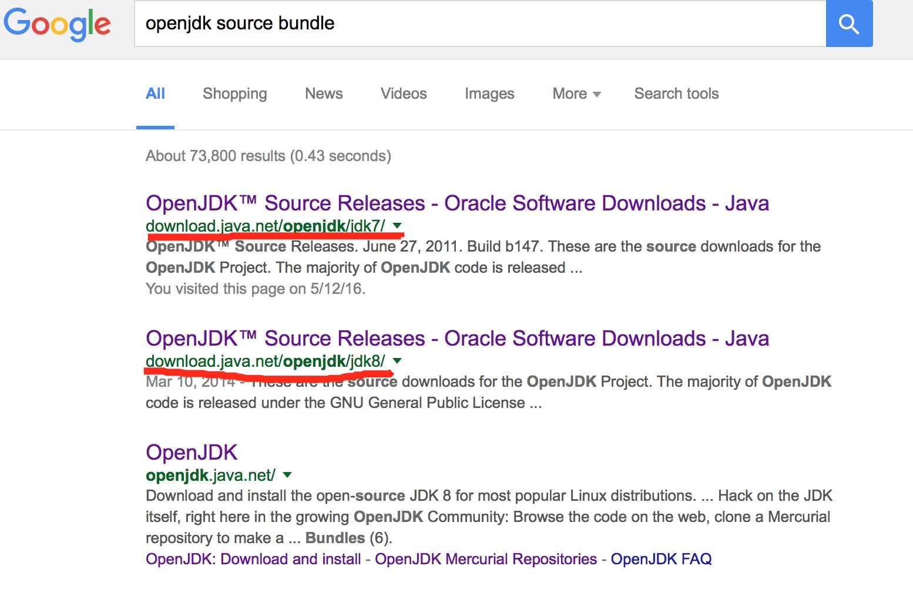
Task: Click the Google logo
Action: tap(57, 24)
